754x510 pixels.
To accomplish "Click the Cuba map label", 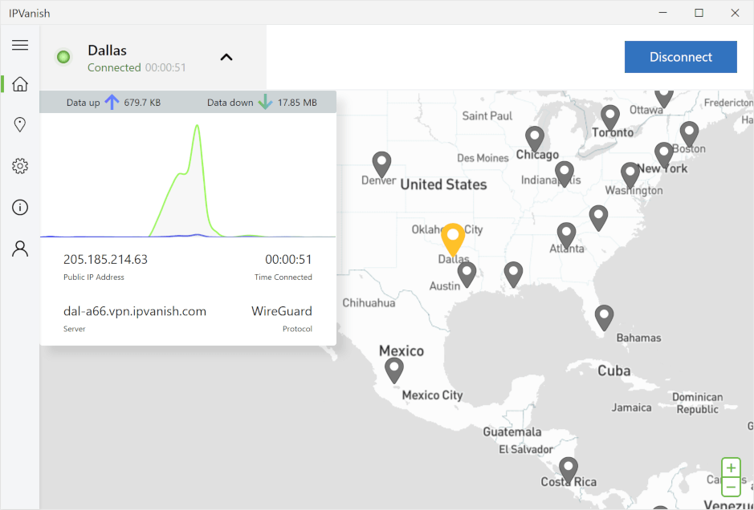I will (x=613, y=370).
